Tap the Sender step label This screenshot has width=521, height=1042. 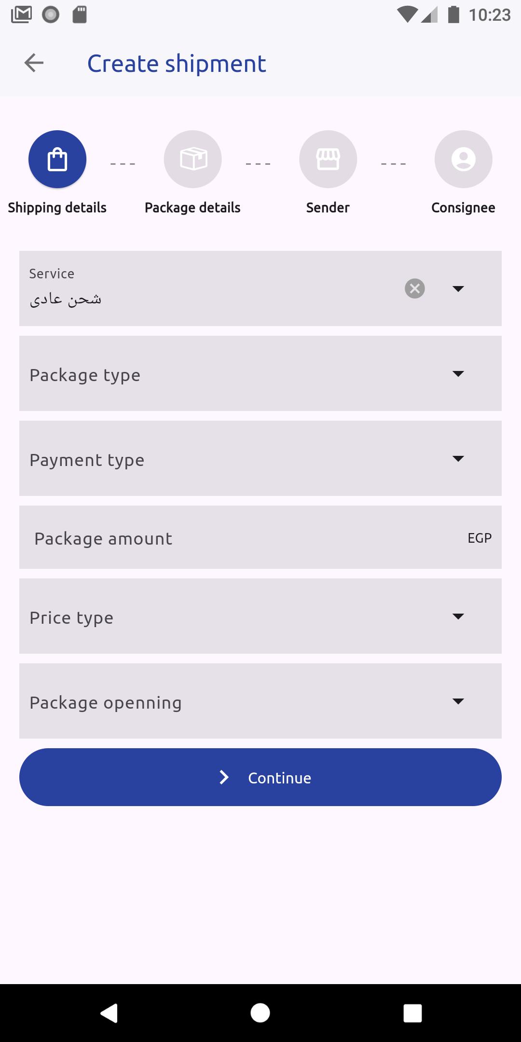[328, 208]
